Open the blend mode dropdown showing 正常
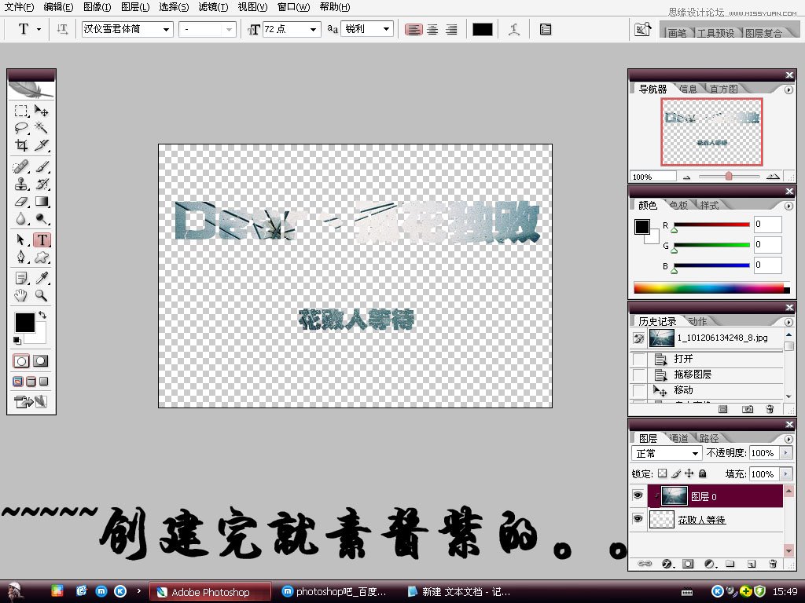 coord(666,453)
